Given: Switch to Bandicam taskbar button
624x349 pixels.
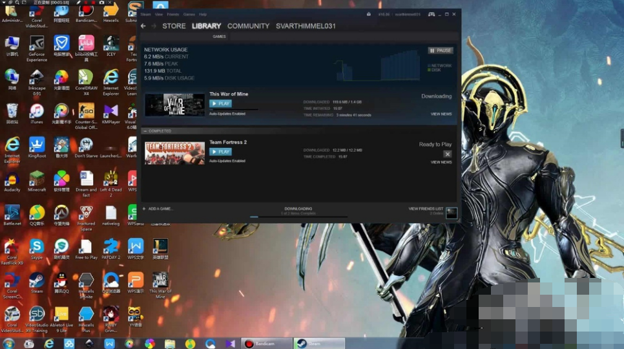Looking at the screenshot, I should coord(266,343).
